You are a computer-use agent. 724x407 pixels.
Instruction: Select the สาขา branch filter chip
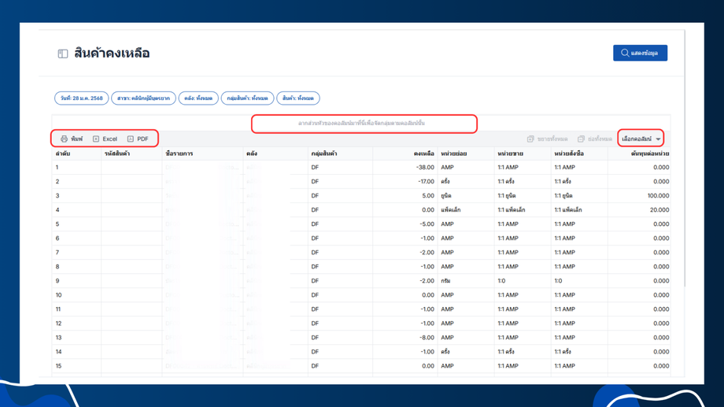[x=143, y=98]
